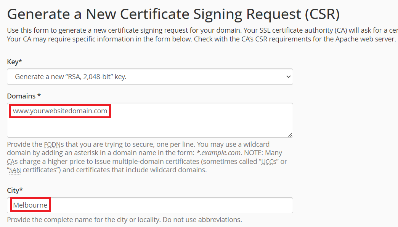Click the Melbourne text in City field
398x227 pixels.
tap(30, 206)
